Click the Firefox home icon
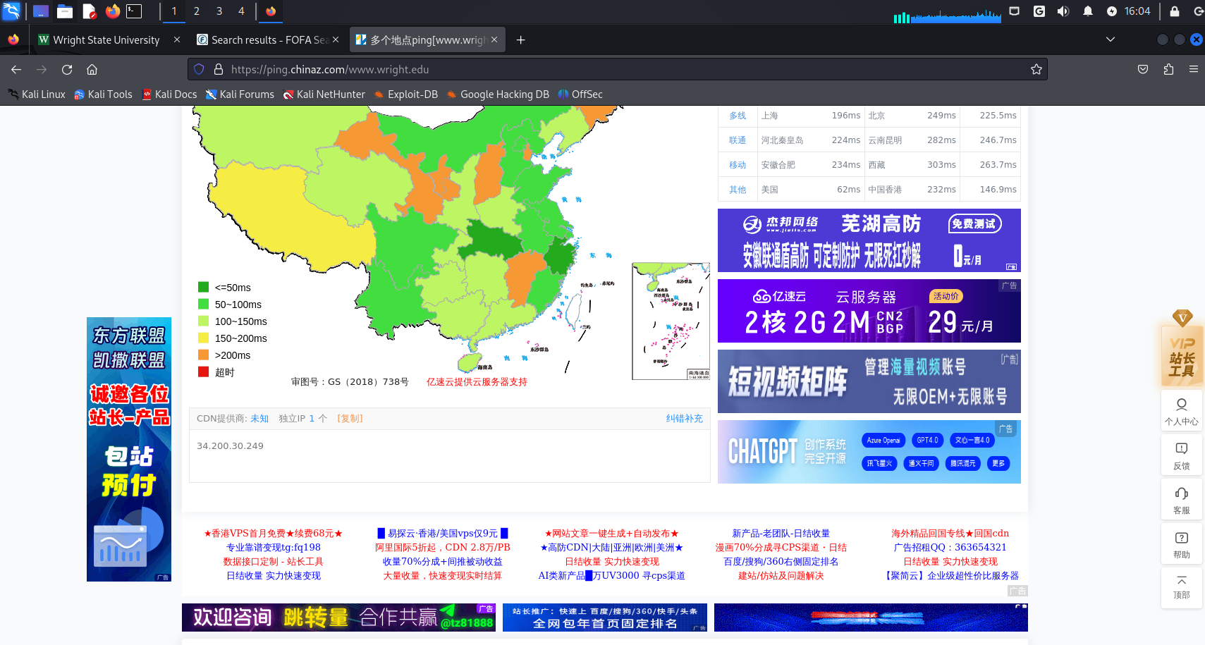This screenshot has height=645, width=1205. click(92, 69)
